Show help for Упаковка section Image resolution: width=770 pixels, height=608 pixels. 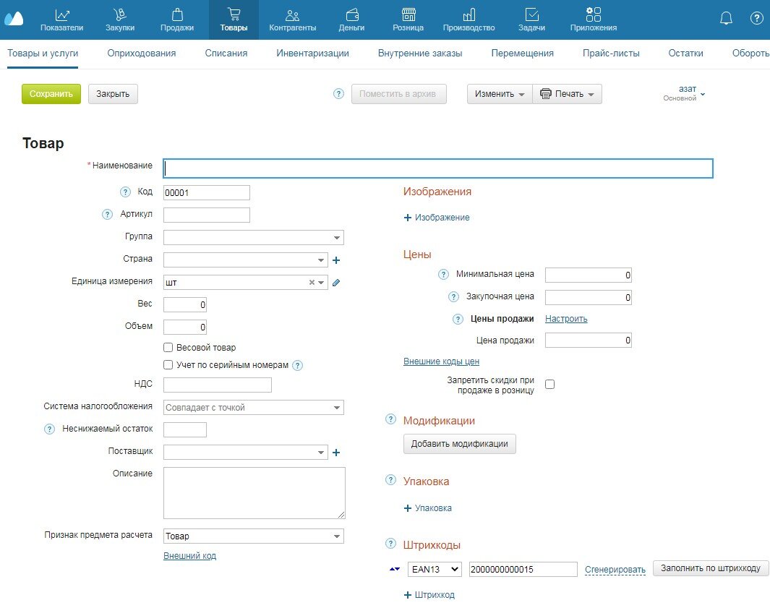coord(391,480)
